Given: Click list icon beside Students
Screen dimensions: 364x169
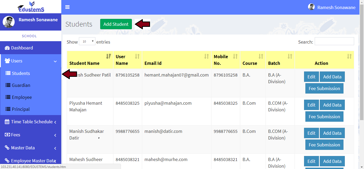Looking at the screenshot, I should click(x=8, y=73).
